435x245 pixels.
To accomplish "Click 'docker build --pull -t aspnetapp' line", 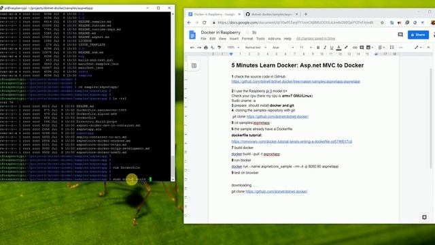I will coord(256,154).
